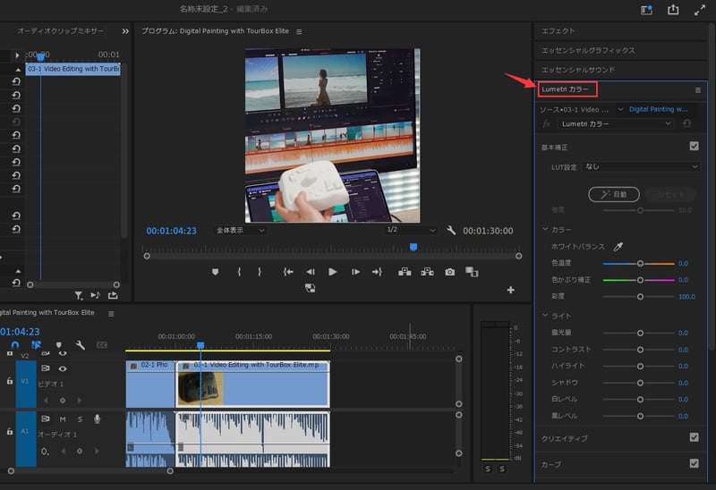Open the button editor plus icon

(511, 290)
